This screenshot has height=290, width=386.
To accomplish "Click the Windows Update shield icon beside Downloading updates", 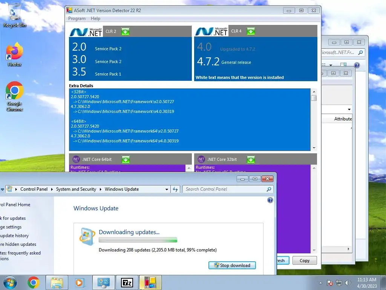I will 87,236.
